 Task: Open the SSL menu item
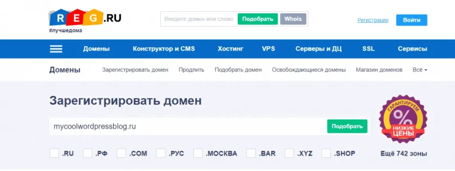[x=368, y=49]
